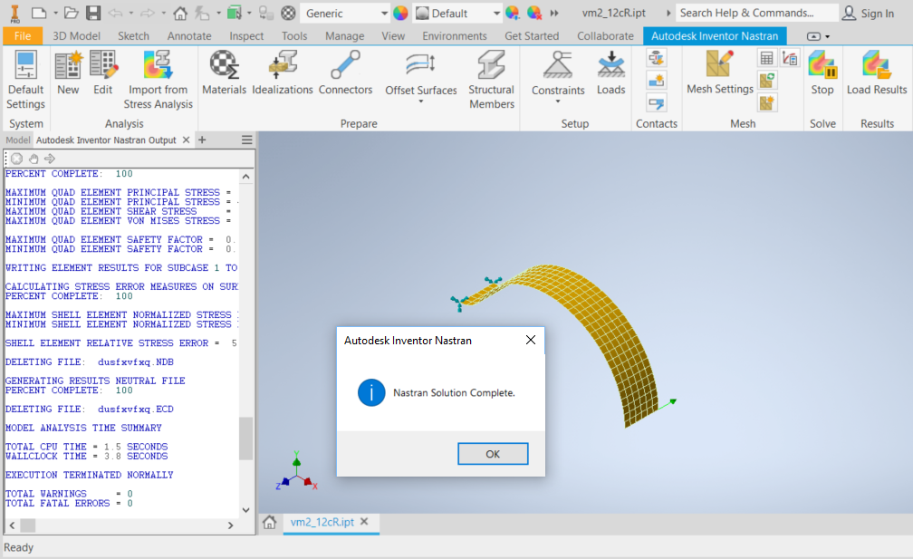This screenshot has height=559, width=913.
Task: Switch to the Sketch tab
Action: tap(133, 36)
